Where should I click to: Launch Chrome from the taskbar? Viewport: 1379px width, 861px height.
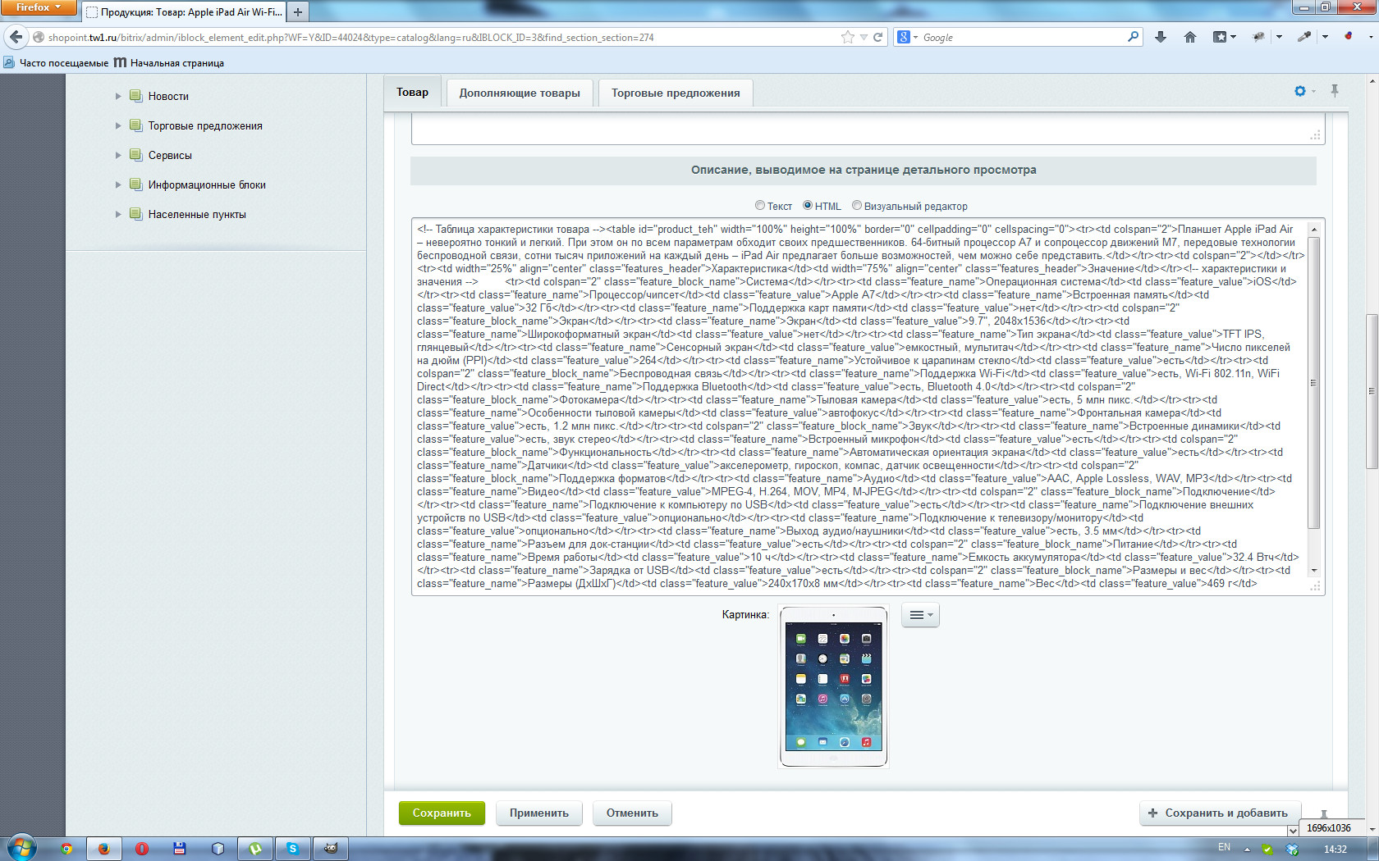click(66, 849)
